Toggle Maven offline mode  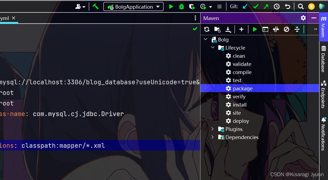tap(276, 29)
